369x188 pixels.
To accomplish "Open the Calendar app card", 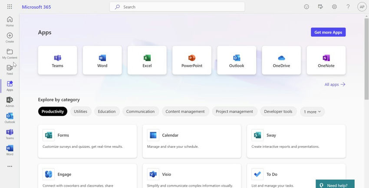I will point(192,141).
